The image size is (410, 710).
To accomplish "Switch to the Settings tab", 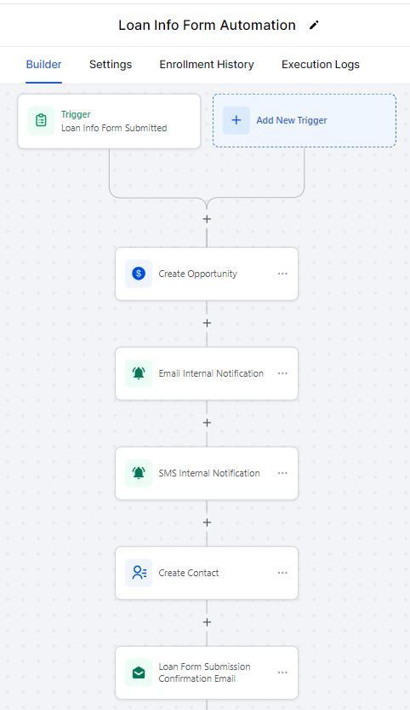I will [x=111, y=65].
